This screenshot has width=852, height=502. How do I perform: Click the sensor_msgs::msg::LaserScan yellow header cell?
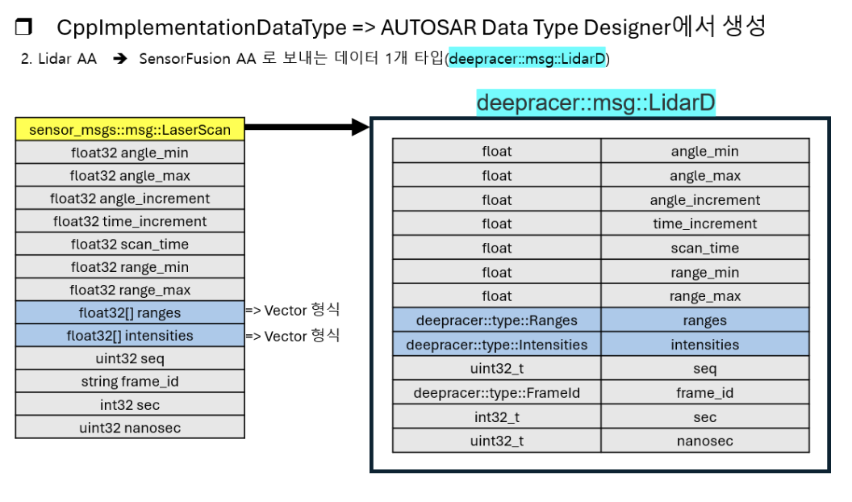[x=130, y=130]
